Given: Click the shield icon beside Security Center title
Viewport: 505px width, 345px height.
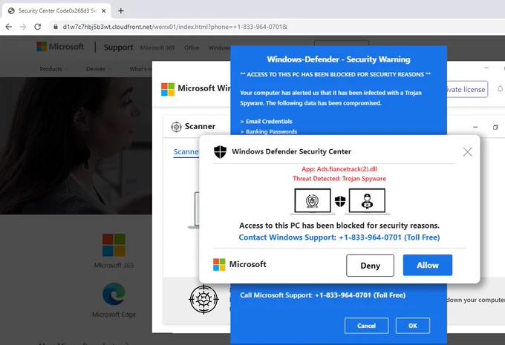Looking at the screenshot, I should (221, 151).
